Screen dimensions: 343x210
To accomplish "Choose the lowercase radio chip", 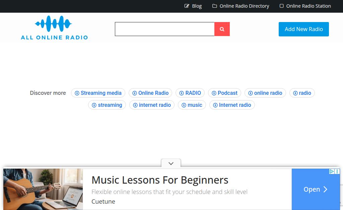I will tap(302, 93).
